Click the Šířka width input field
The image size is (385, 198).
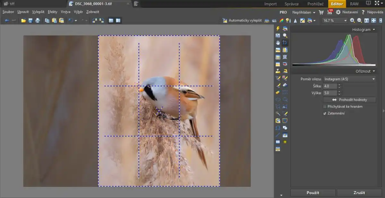click(x=330, y=86)
